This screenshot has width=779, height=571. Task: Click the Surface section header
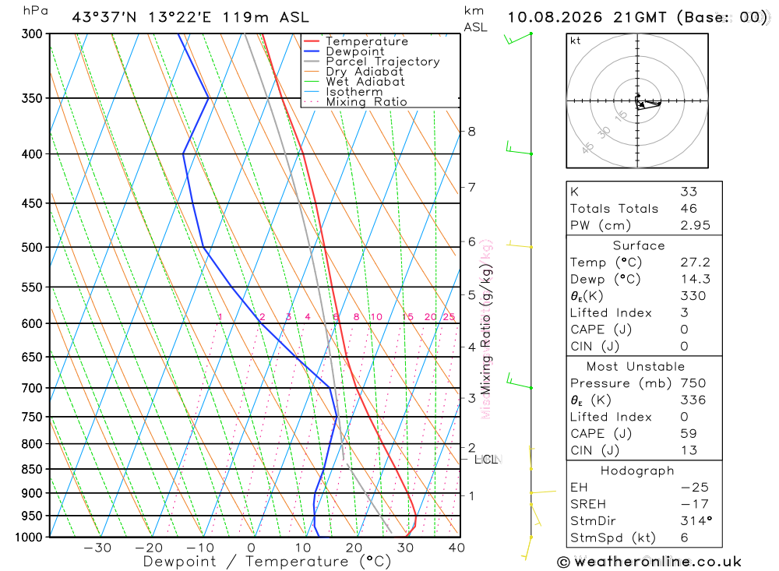click(639, 245)
